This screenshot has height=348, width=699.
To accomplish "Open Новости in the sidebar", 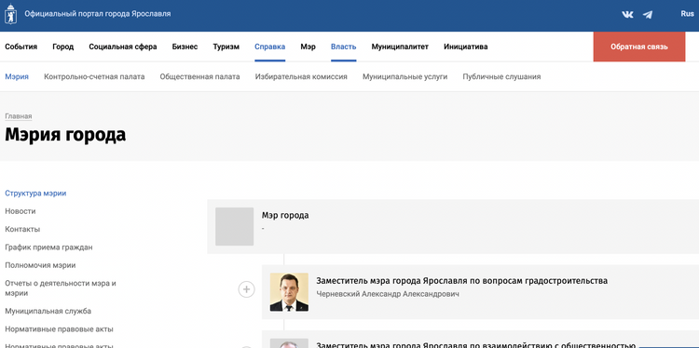I will (x=21, y=211).
